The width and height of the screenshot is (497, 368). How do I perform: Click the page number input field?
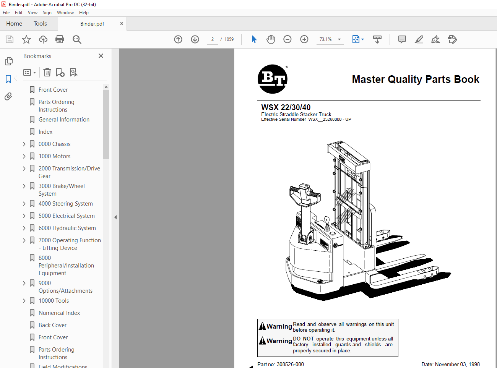click(x=213, y=39)
